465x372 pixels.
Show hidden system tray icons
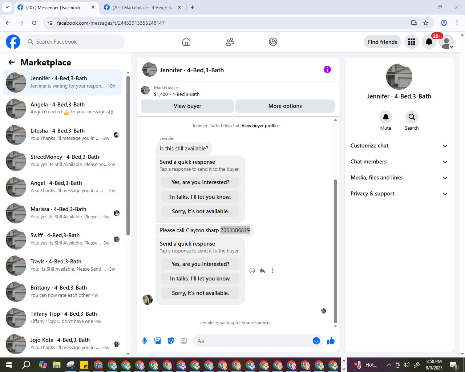(389, 365)
